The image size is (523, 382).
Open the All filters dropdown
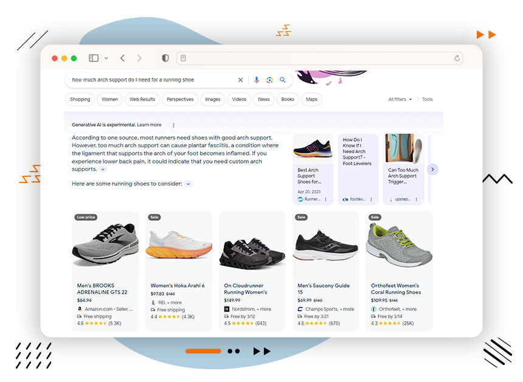click(400, 99)
